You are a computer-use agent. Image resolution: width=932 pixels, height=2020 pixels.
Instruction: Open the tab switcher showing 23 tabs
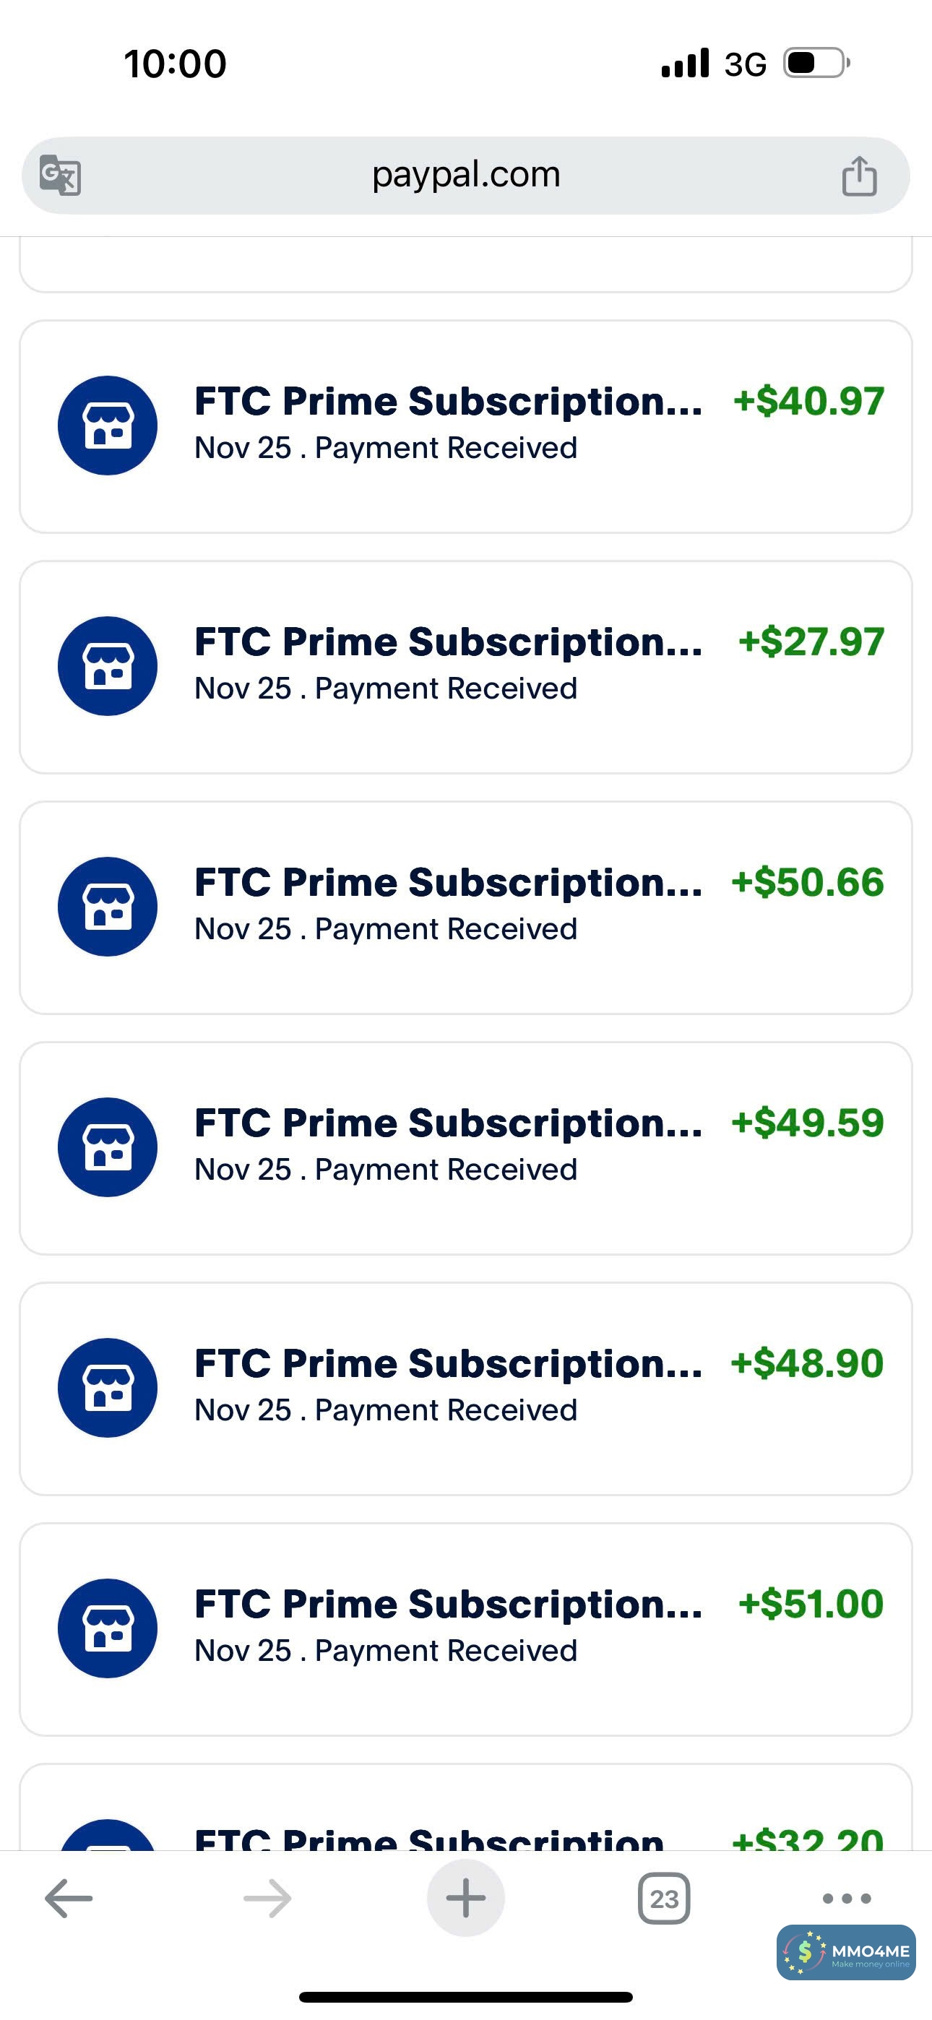click(x=664, y=1899)
